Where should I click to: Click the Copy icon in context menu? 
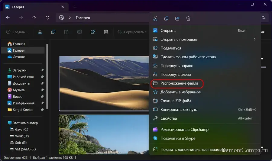click(166, 19)
